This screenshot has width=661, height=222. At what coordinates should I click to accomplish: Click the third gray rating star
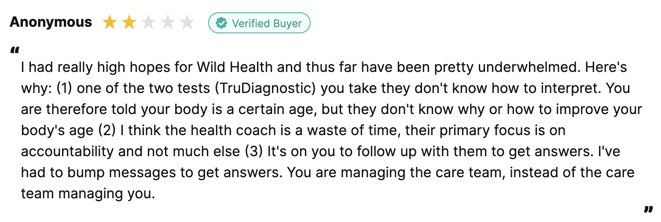pos(148,22)
